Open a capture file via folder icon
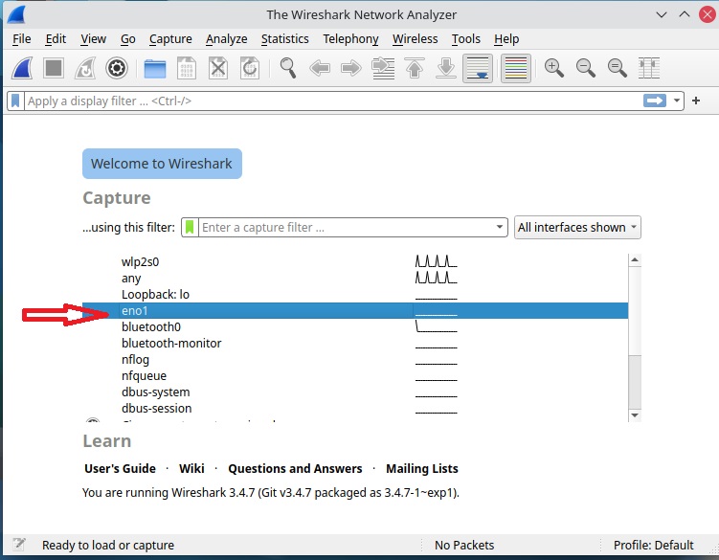 (x=155, y=68)
